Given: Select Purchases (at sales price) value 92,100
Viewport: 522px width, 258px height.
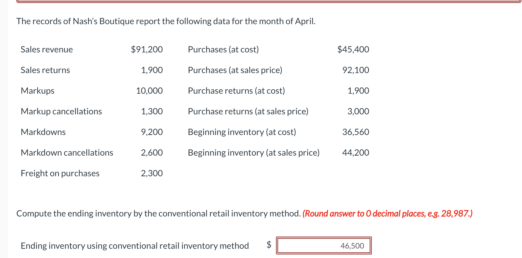Looking at the screenshot, I should click(x=355, y=70).
